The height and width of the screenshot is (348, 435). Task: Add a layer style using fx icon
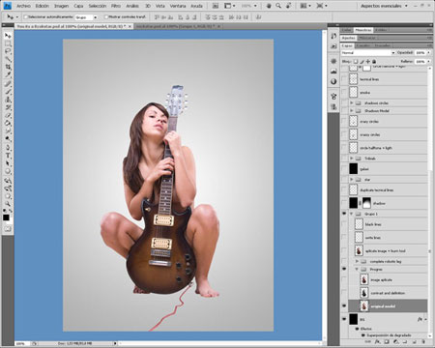[377, 342]
